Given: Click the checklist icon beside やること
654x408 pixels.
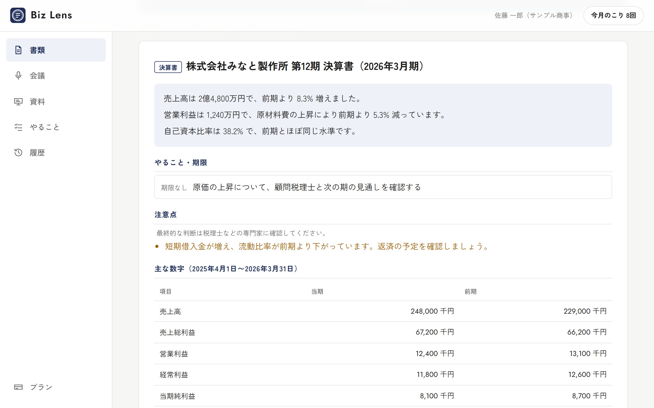Looking at the screenshot, I should coord(18,127).
